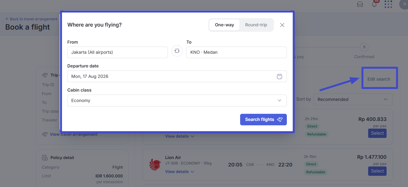The height and width of the screenshot is (187, 408).
Task: Select the One-way trip option
Action: [224, 25]
